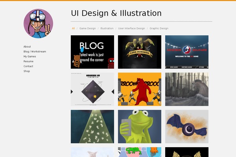Open the grey sea monster wave thumbnail

point(187,89)
